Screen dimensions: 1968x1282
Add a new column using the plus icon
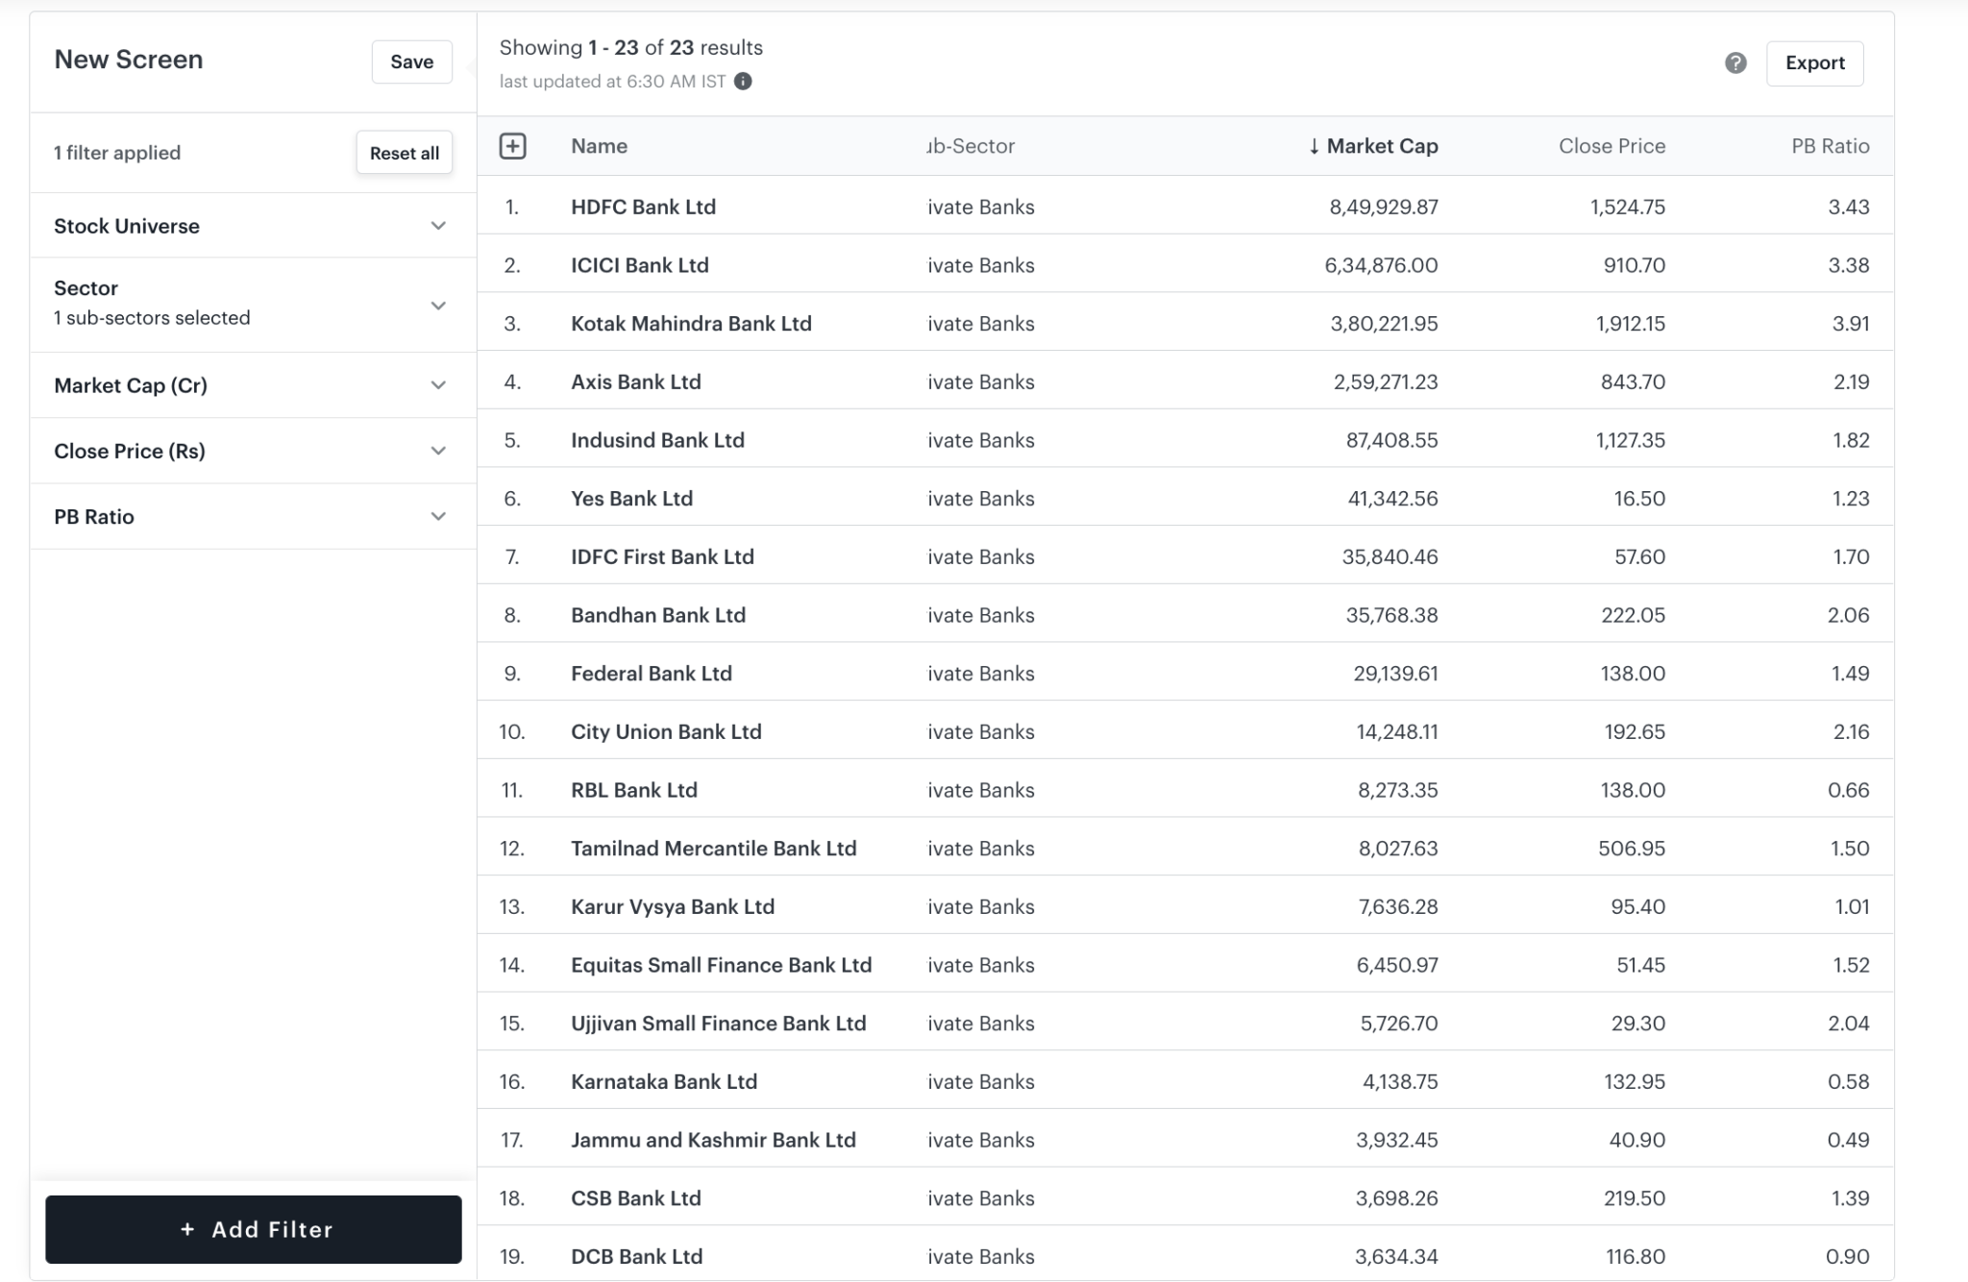513,146
